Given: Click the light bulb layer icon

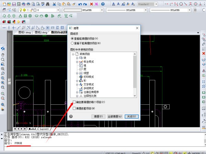Looking at the screenshot, I should (21, 10).
